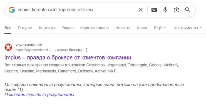Open the on-screen keyboard input tool
The width and height of the screenshot is (206, 106).
(x=154, y=10)
